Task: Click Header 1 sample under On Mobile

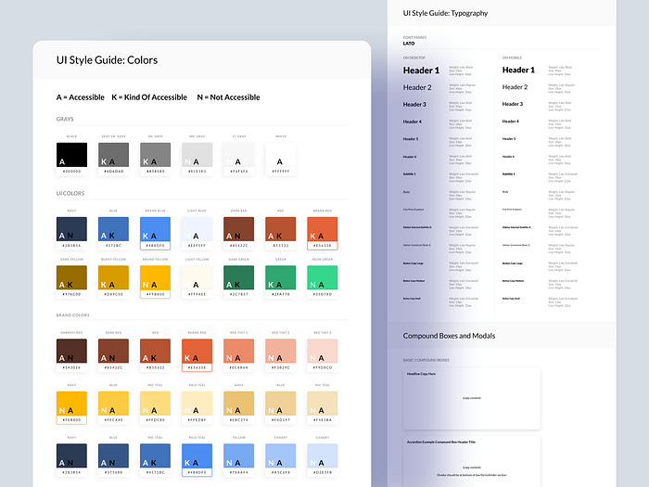Action: tap(518, 70)
